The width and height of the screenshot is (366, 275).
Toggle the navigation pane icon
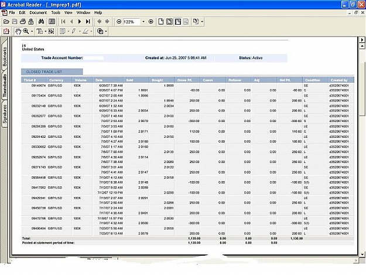click(x=52, y=22)
